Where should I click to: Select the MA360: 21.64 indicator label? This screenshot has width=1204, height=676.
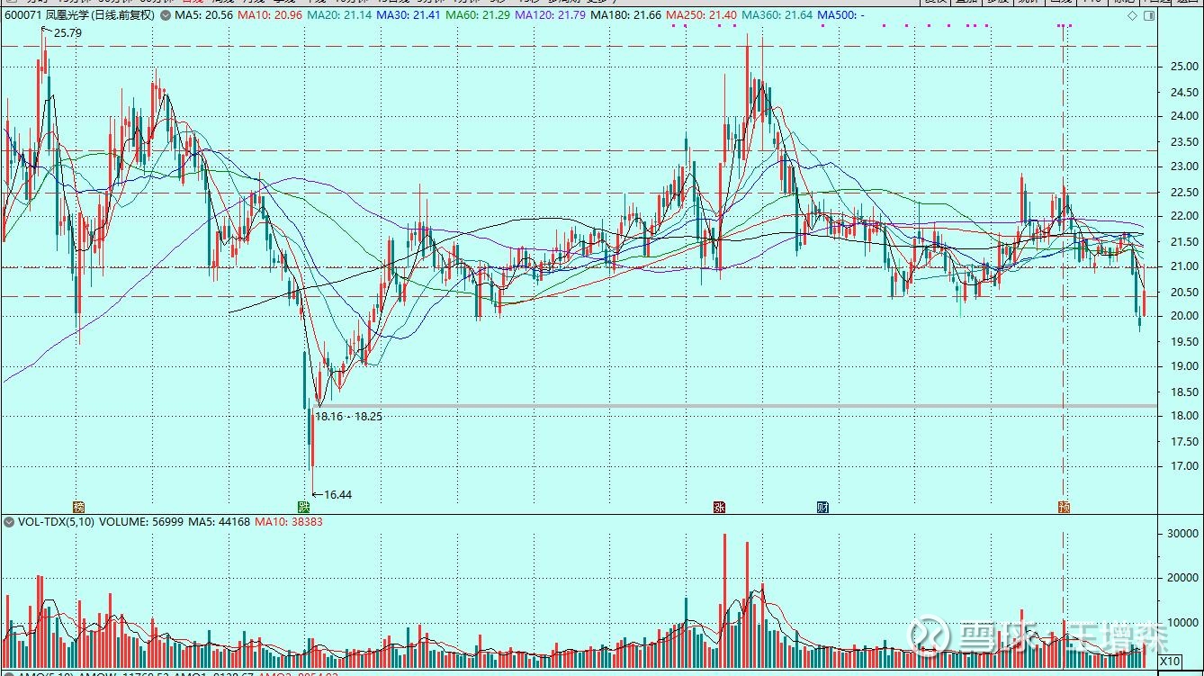777,16
